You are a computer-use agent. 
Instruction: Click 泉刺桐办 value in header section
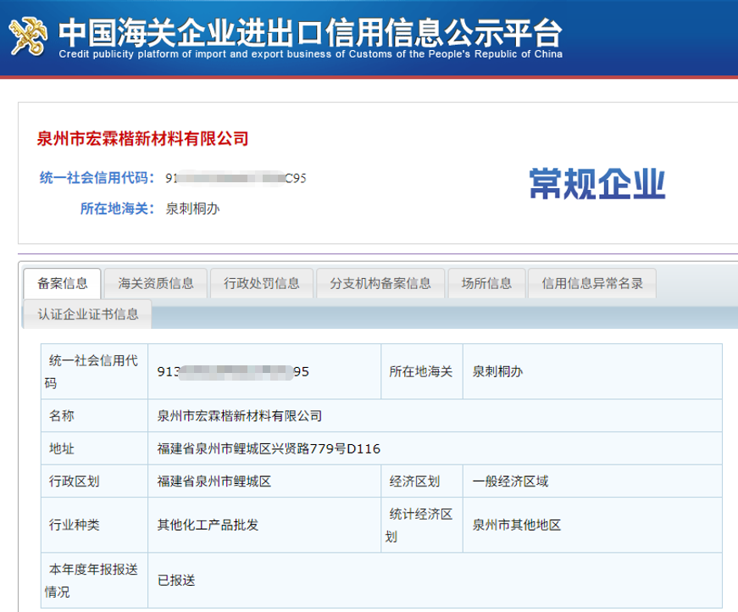coord(192,209)
